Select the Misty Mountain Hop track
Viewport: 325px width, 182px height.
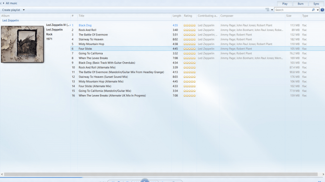coord(91,44)
